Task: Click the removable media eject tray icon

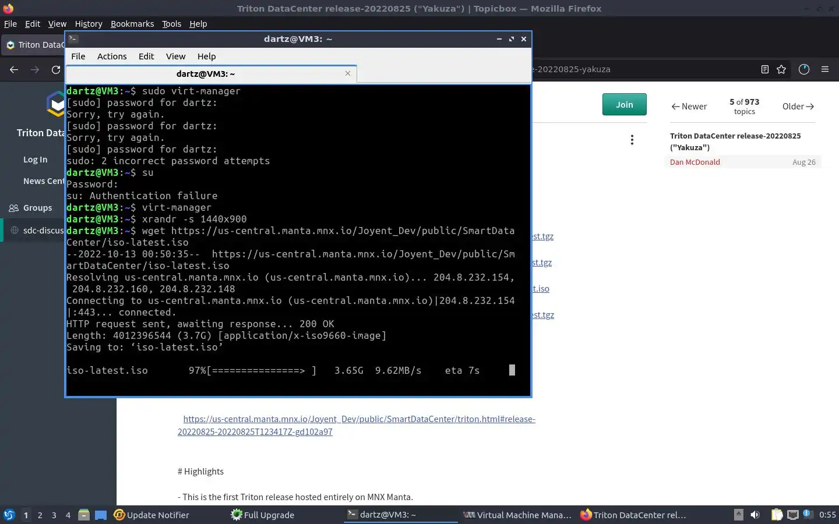Action: tap(738, 515)
